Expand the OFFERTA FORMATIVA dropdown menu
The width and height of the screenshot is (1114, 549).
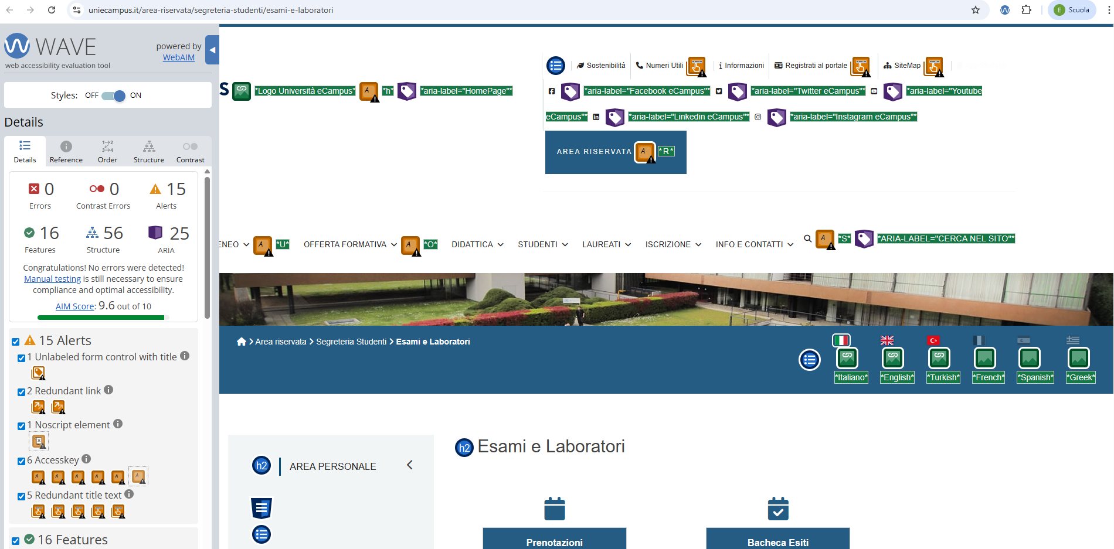(350, 244)
